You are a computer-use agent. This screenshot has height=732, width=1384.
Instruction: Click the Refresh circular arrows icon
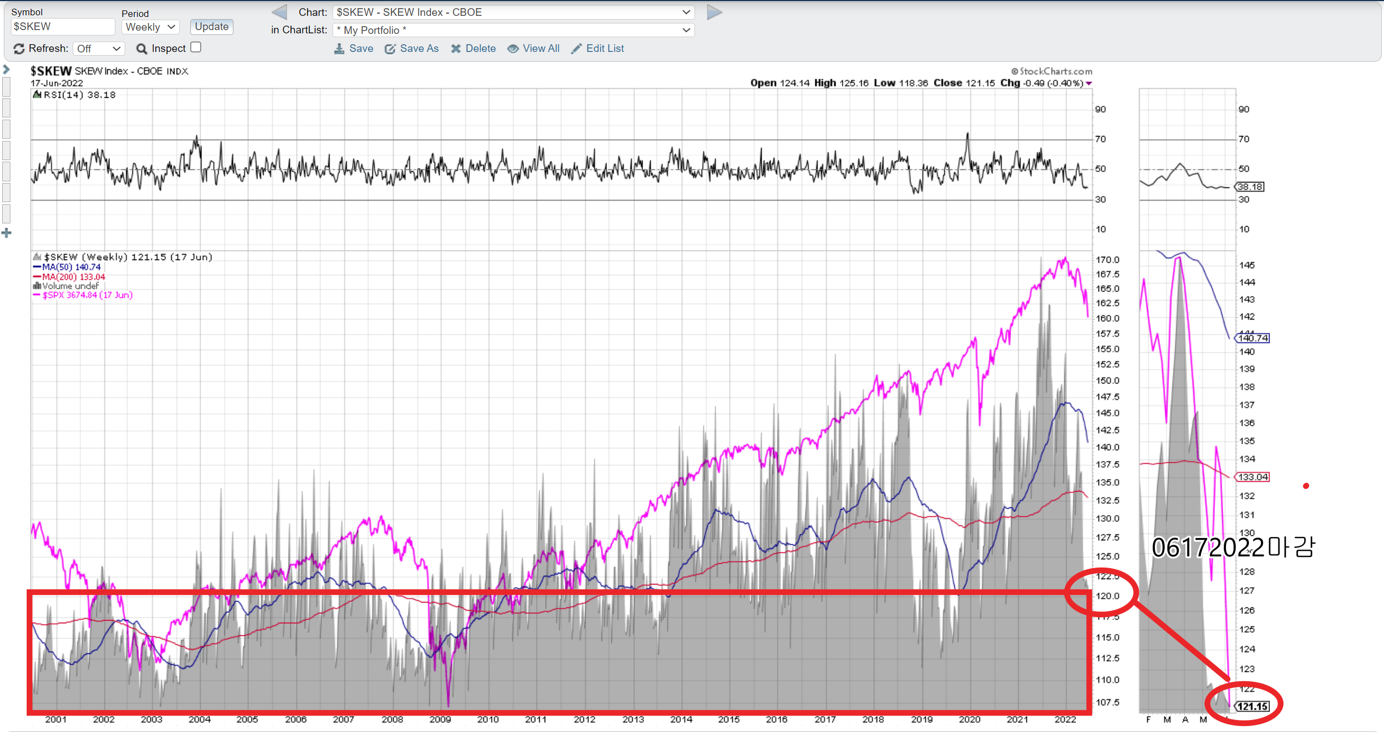coord(19,49)
